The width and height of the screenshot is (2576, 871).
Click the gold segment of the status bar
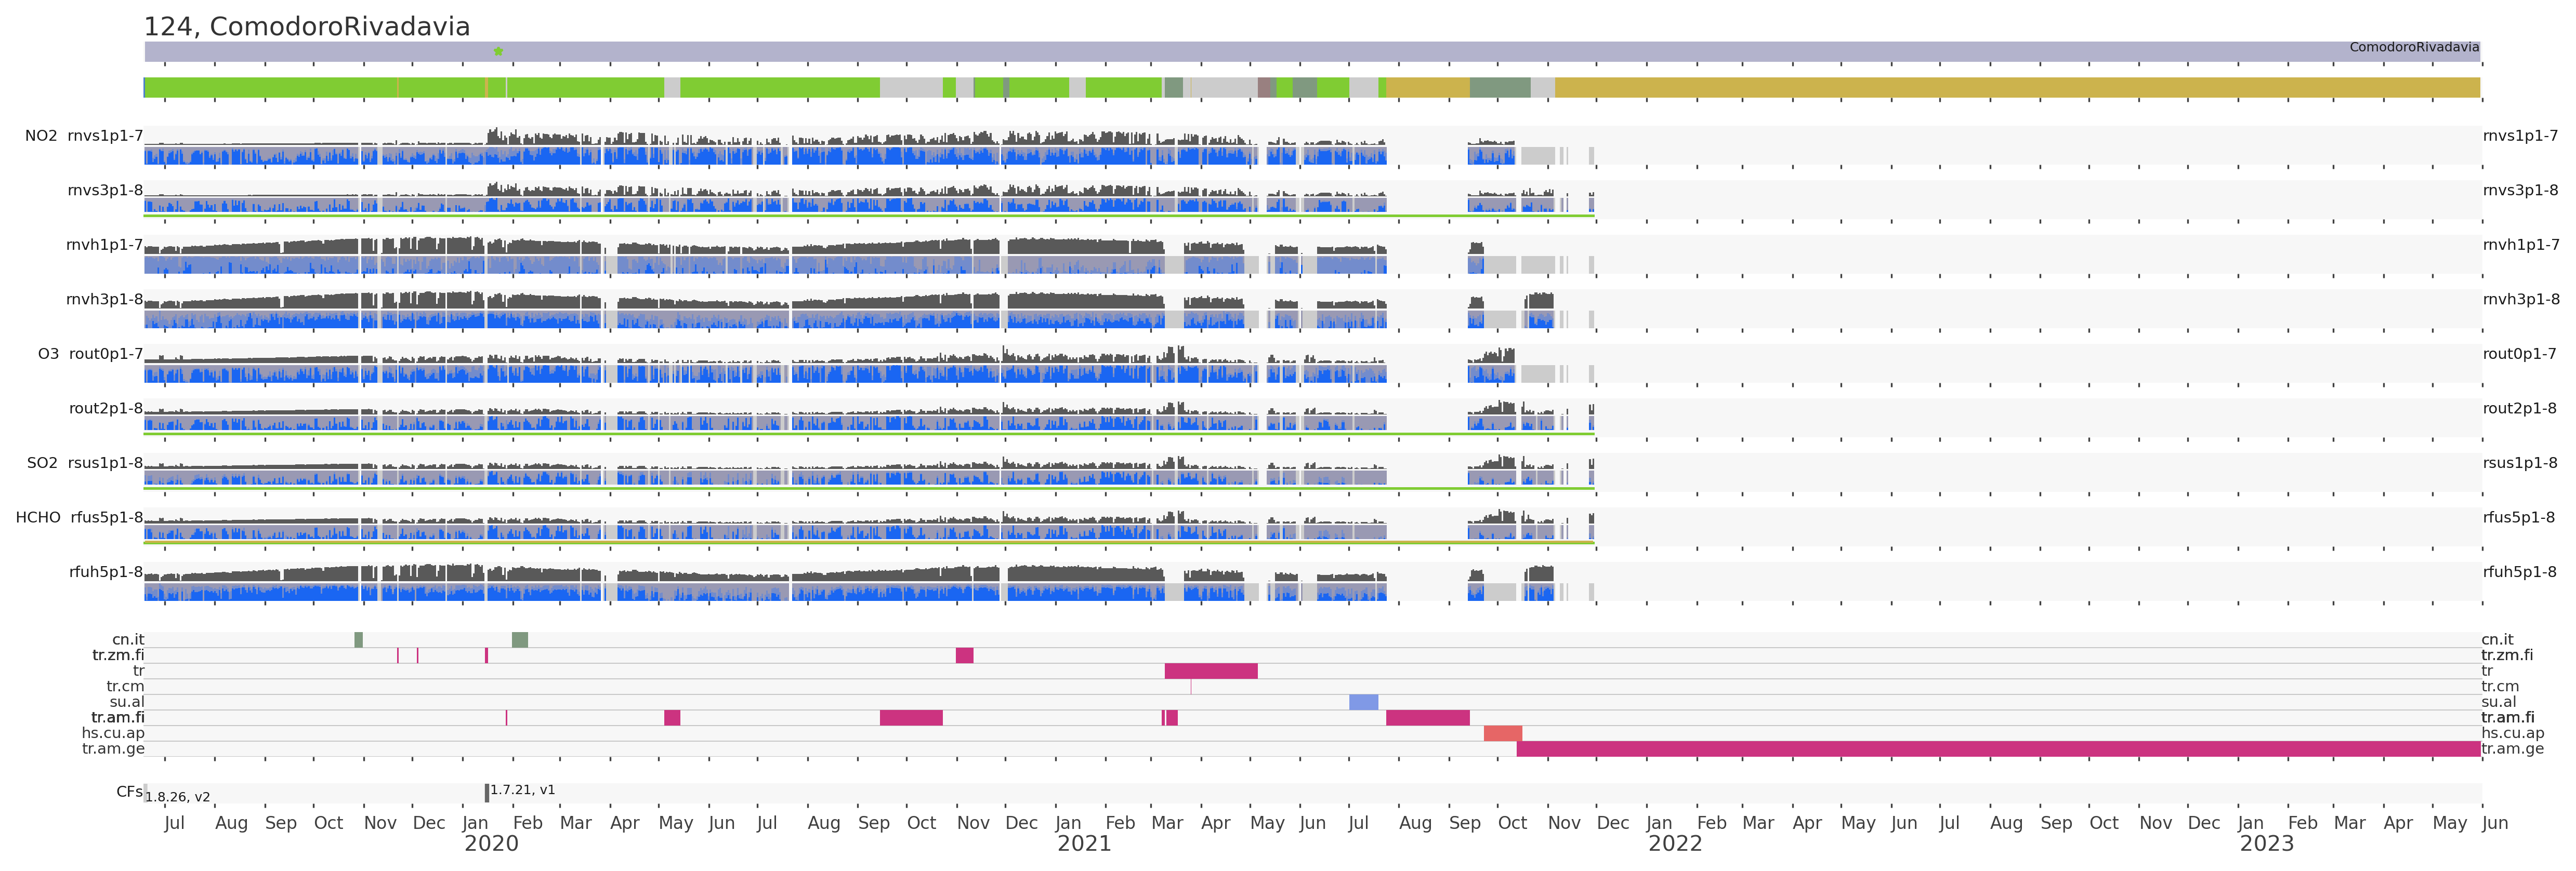(2000, 88)
